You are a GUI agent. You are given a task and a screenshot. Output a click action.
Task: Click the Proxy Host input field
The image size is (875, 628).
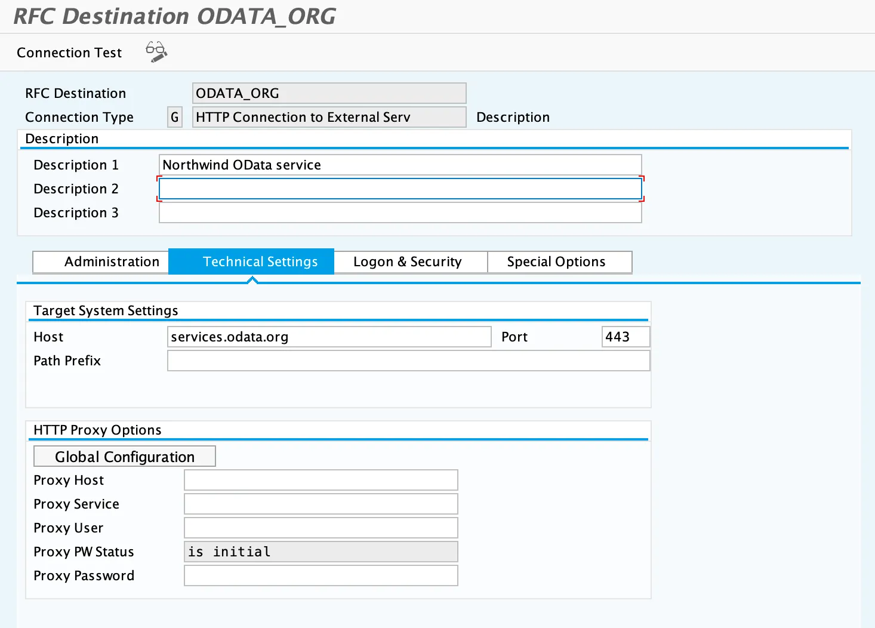(x=321, y=480)
